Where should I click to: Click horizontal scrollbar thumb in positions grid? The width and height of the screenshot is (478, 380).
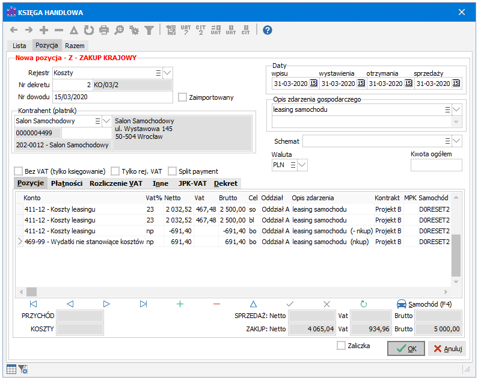[31, 292]
